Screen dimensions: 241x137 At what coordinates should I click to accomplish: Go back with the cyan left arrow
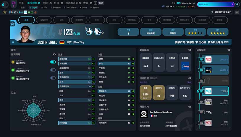[x=3, y=5]
